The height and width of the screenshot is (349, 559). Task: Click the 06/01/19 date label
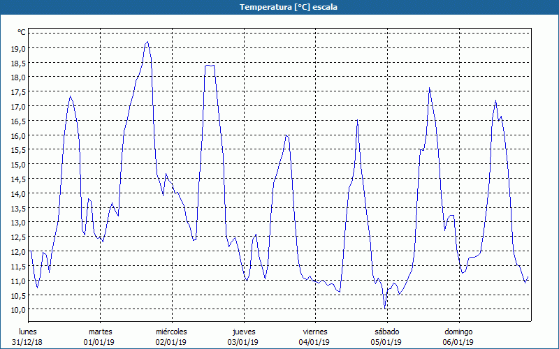pyautogui.click(x=458, y=342)
